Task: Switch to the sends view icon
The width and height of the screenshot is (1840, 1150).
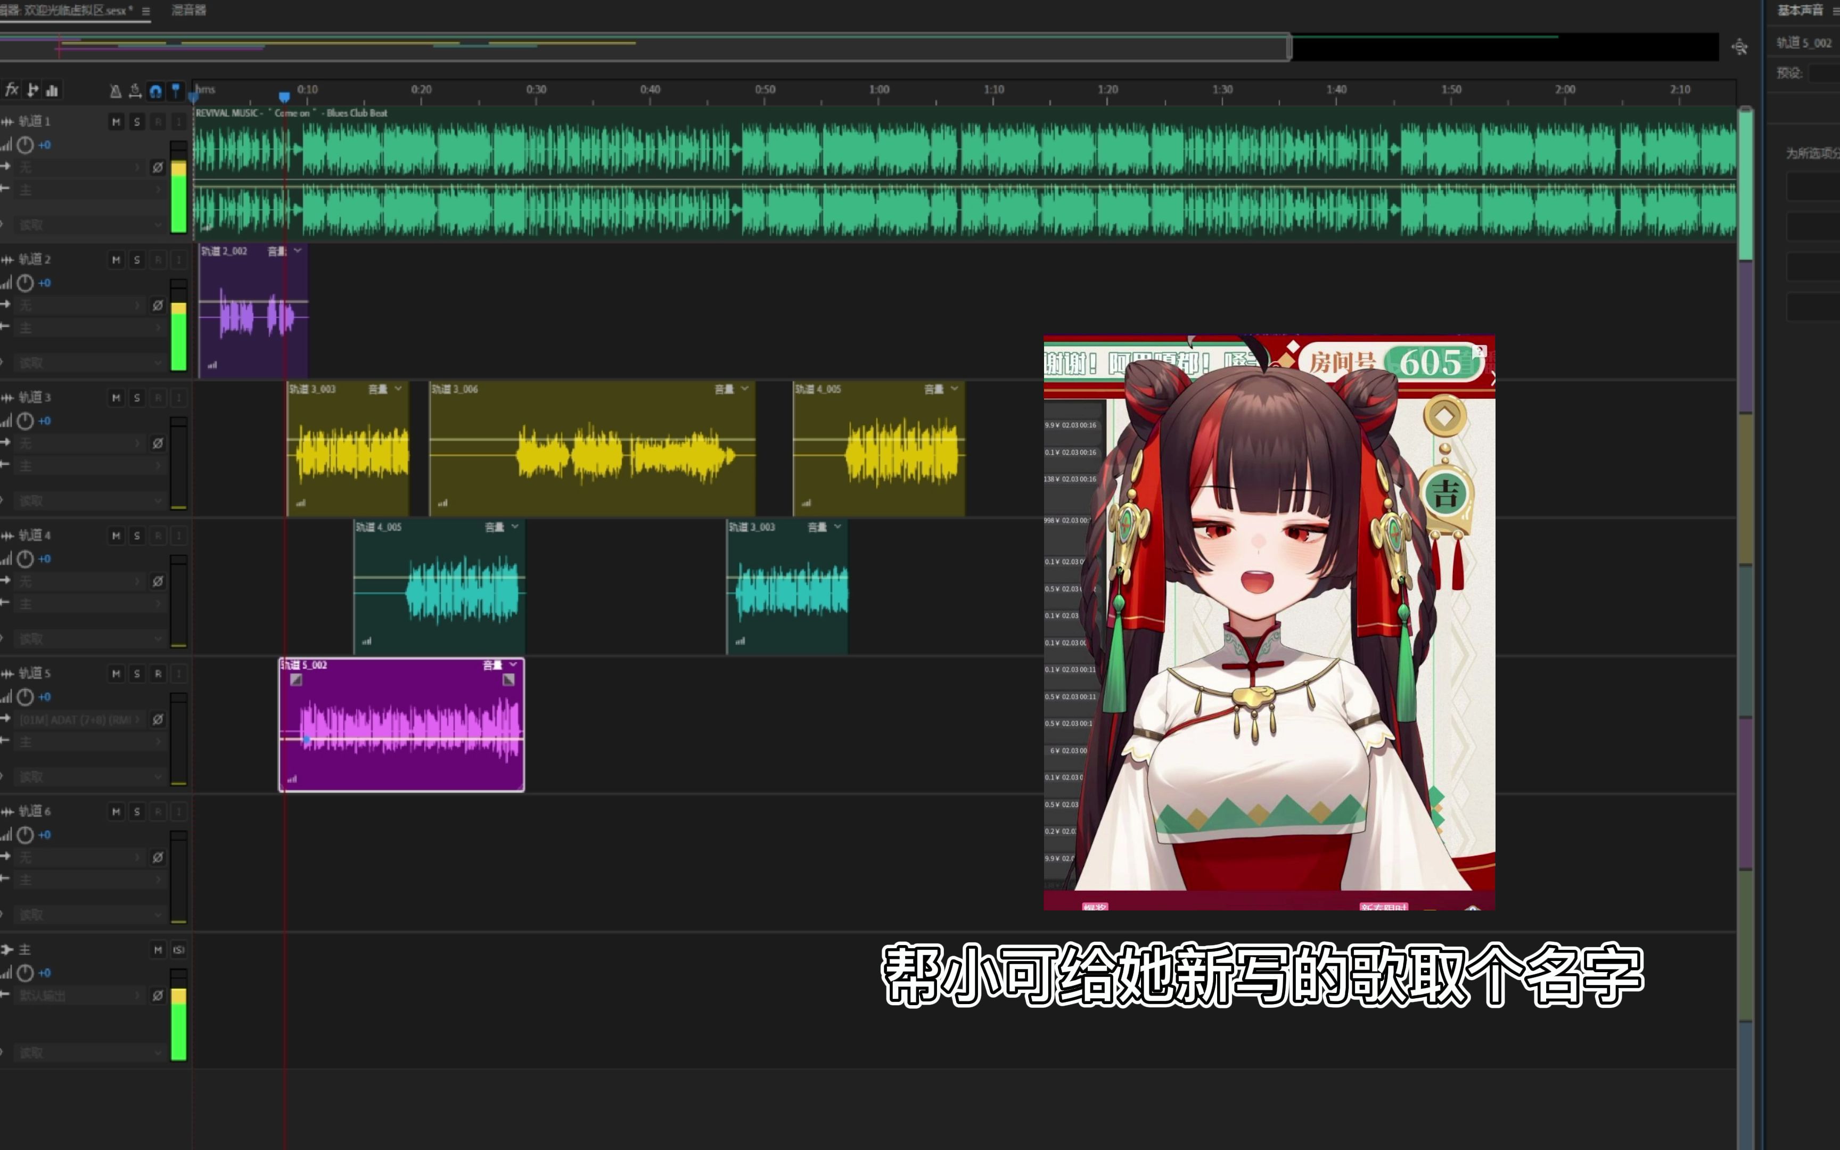Action: [32, 91]
